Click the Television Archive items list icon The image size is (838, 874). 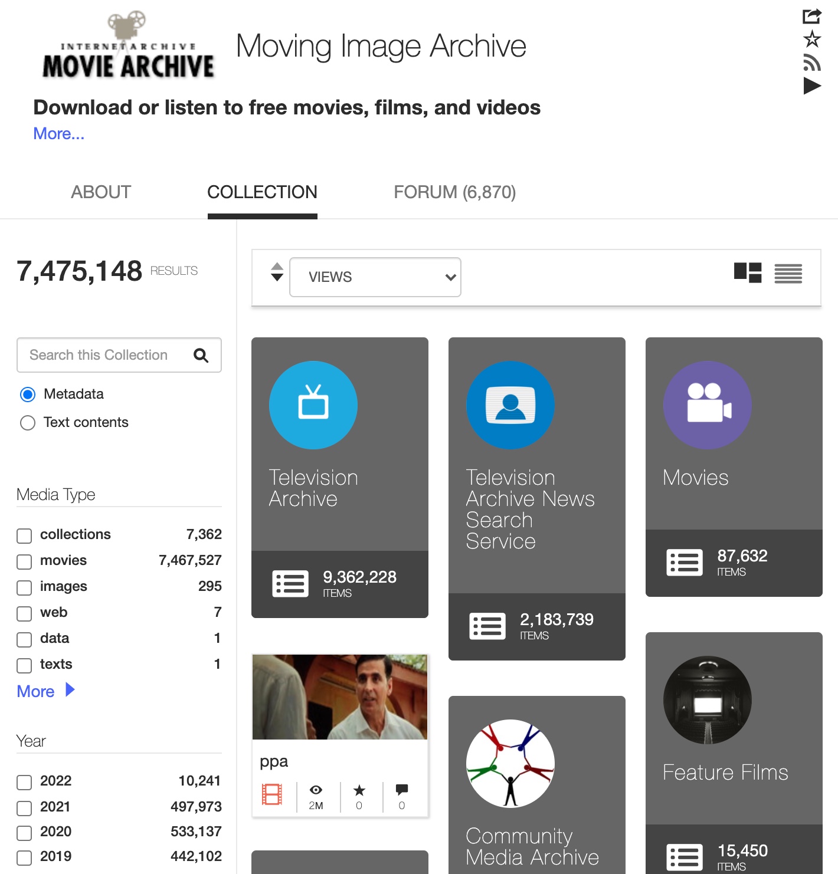(x=290, y=584)
